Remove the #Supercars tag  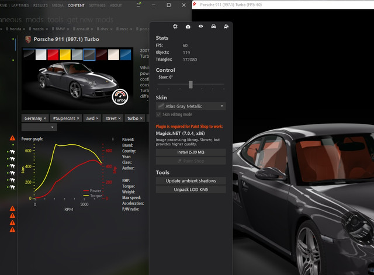78,118
